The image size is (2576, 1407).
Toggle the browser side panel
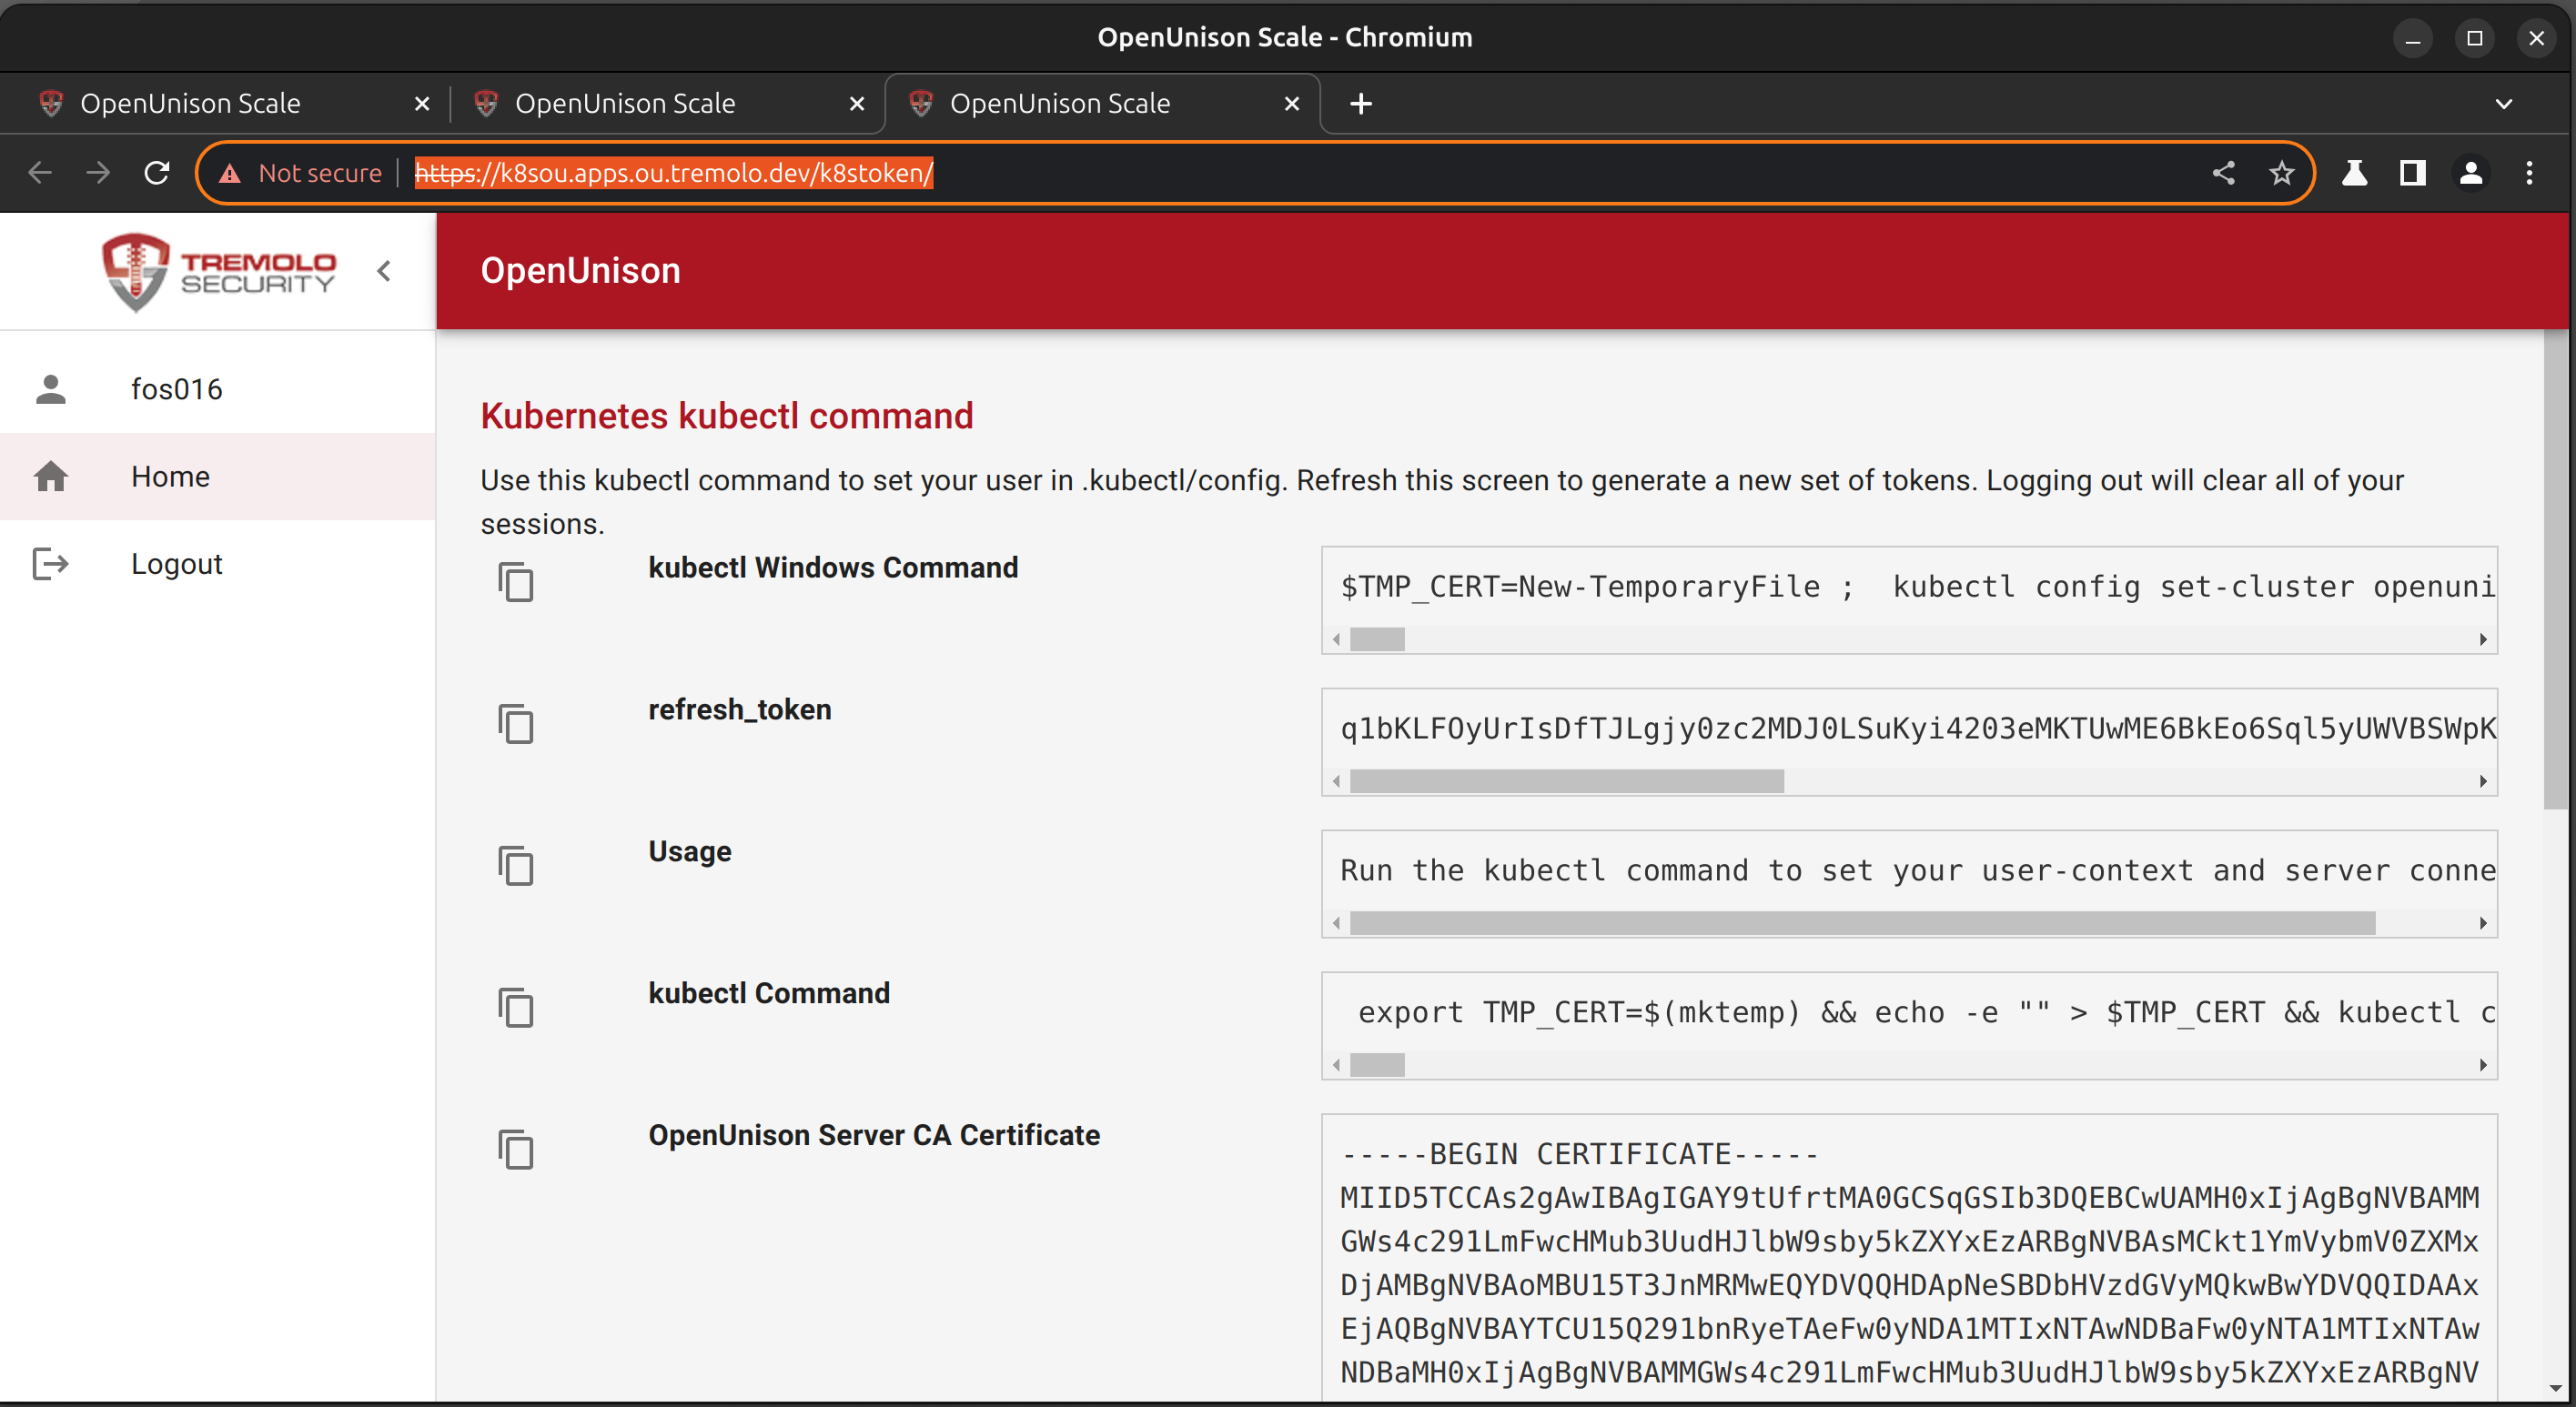2412,173
